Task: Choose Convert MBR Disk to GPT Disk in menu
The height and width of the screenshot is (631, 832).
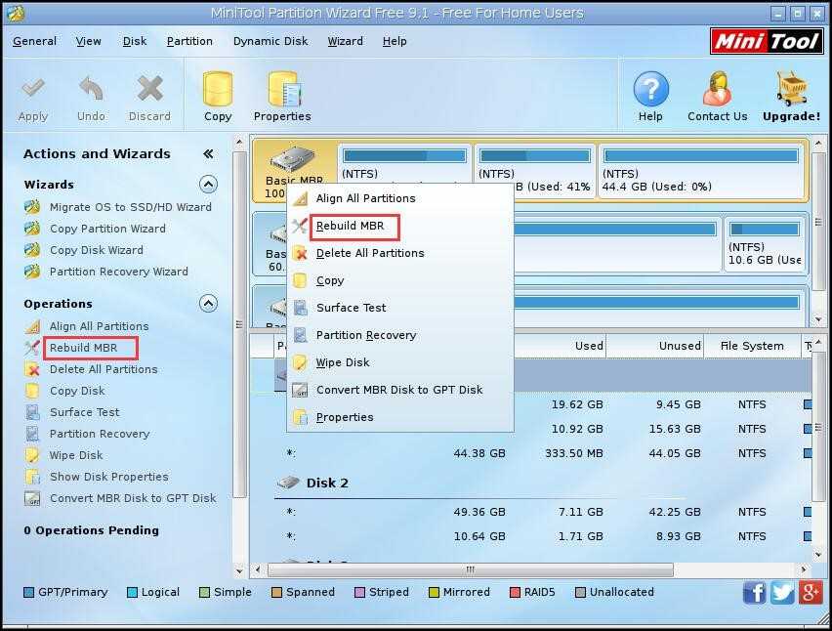Action: (x=400, y=390)
